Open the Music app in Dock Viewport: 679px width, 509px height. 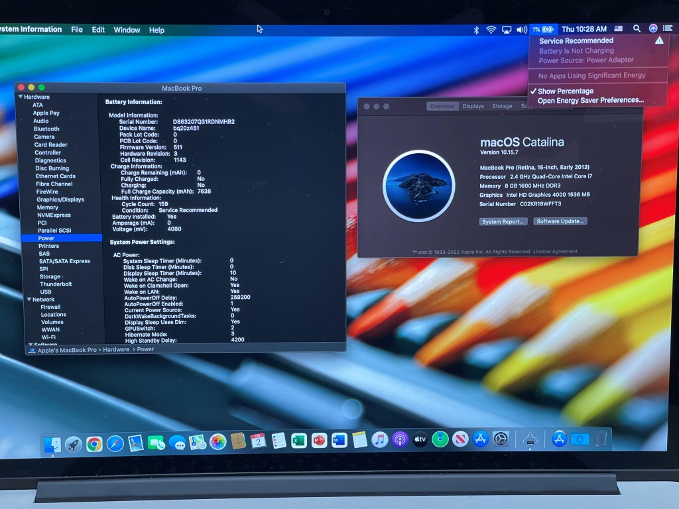click(380, 440)
